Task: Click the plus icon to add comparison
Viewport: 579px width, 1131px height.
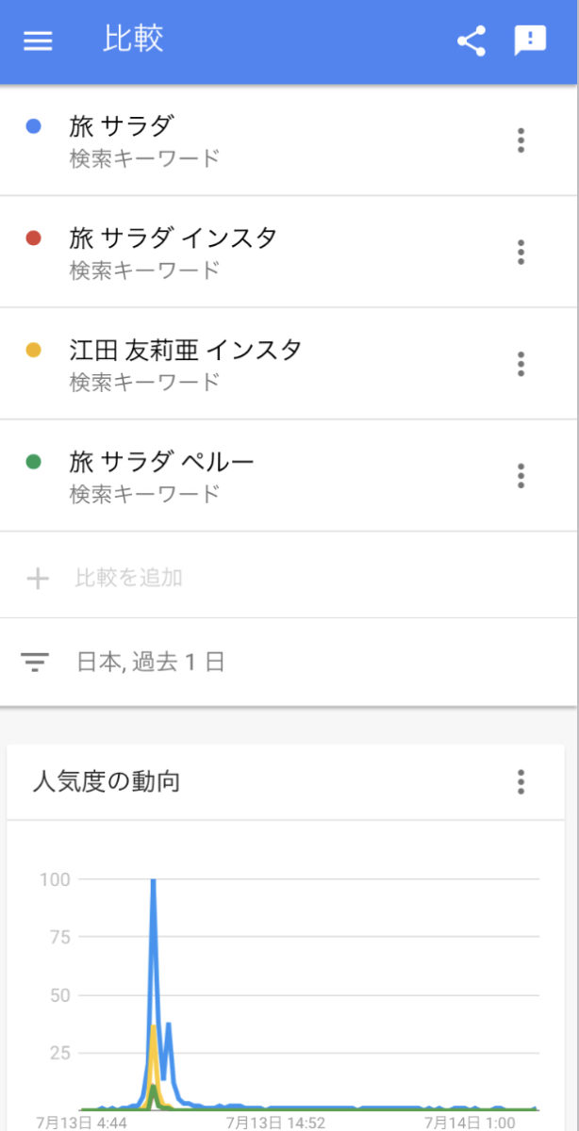Action: [37, 578]
